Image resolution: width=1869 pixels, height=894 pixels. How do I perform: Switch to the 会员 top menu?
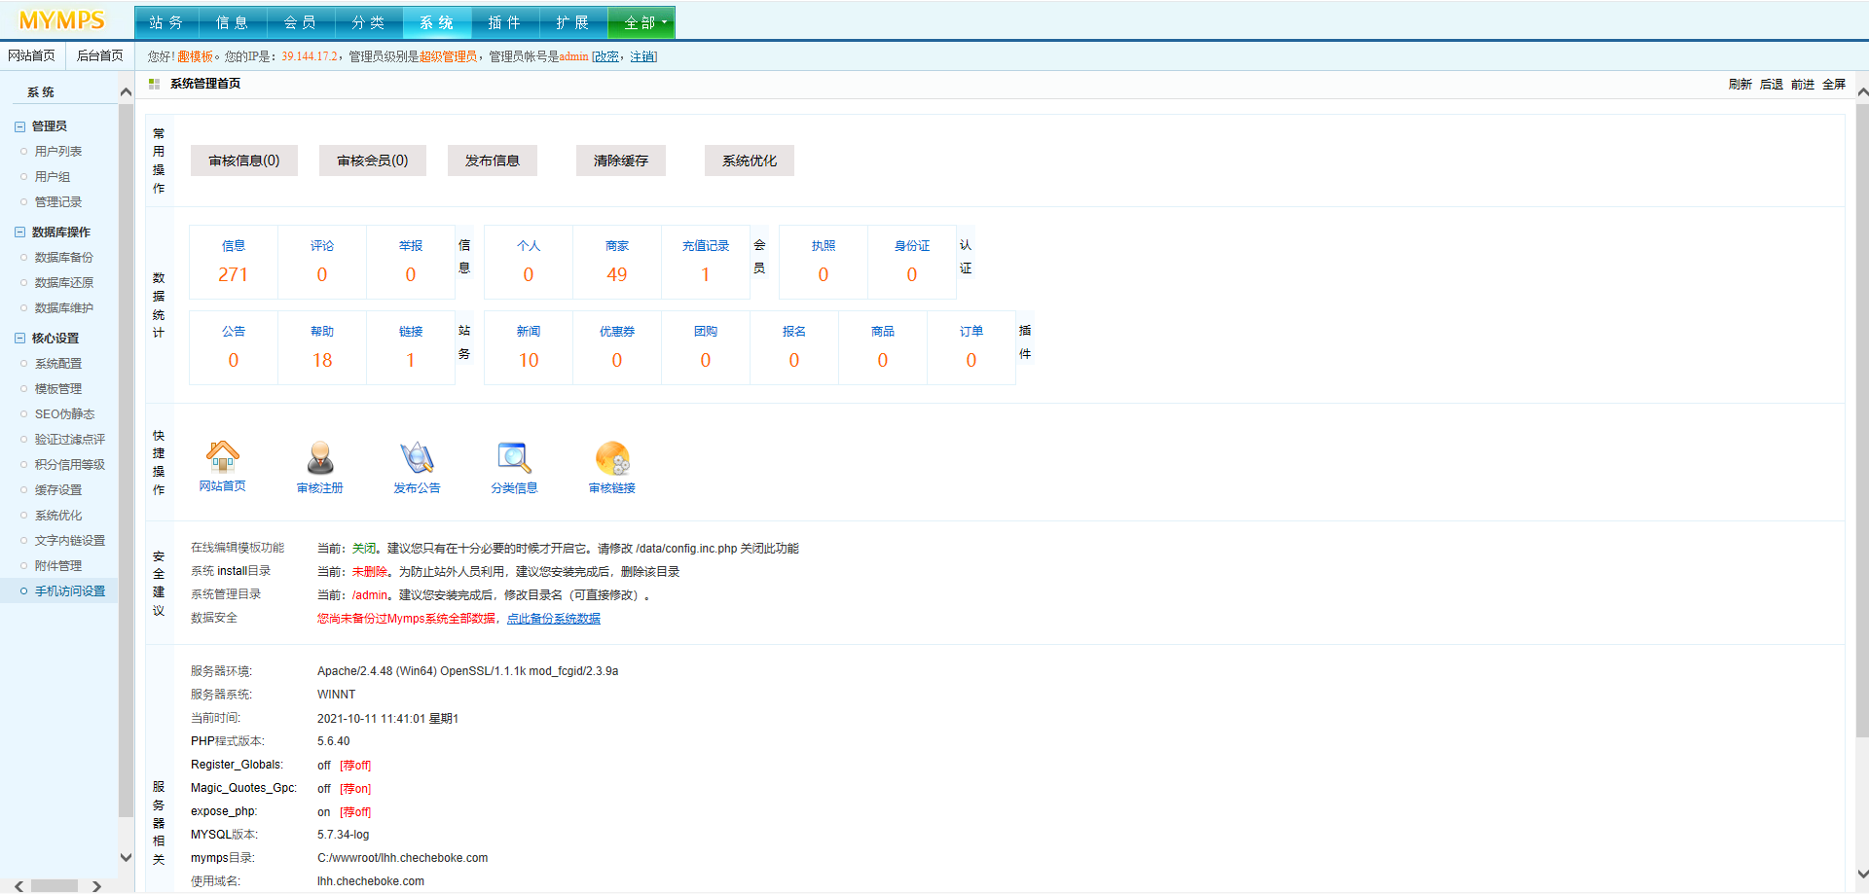pyautogui.click(x=300, y=22)
